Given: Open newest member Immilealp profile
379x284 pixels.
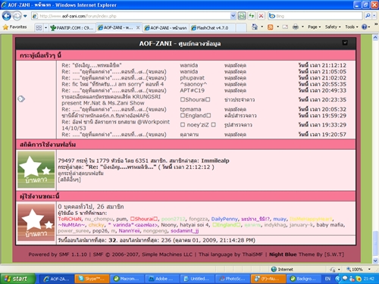Looking at the screenshot, I should tap(215, 161).
